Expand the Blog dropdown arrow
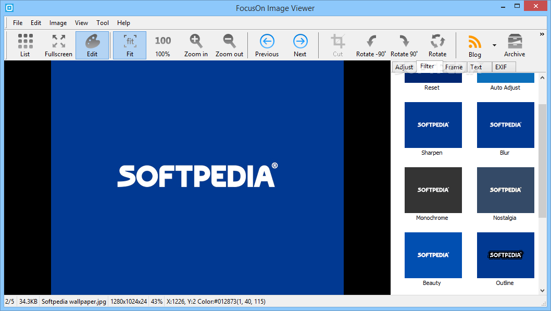The height and width of the screenshot is (311, 551). pyautogui.click(x=494, y=45)
